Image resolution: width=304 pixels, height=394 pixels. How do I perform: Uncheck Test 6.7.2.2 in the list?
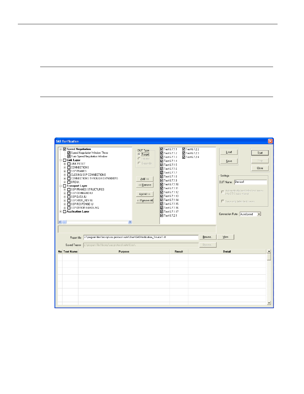[x=184, y=149]
